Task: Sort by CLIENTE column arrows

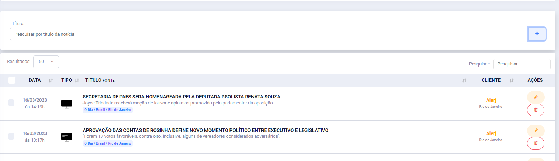Action: tap(512, 80)
